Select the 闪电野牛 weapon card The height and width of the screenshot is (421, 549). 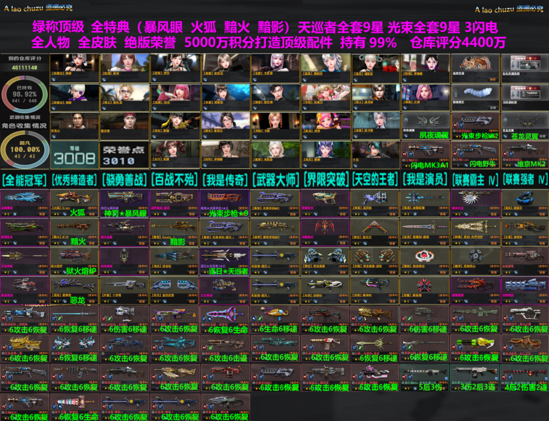[x=475, y=155]
